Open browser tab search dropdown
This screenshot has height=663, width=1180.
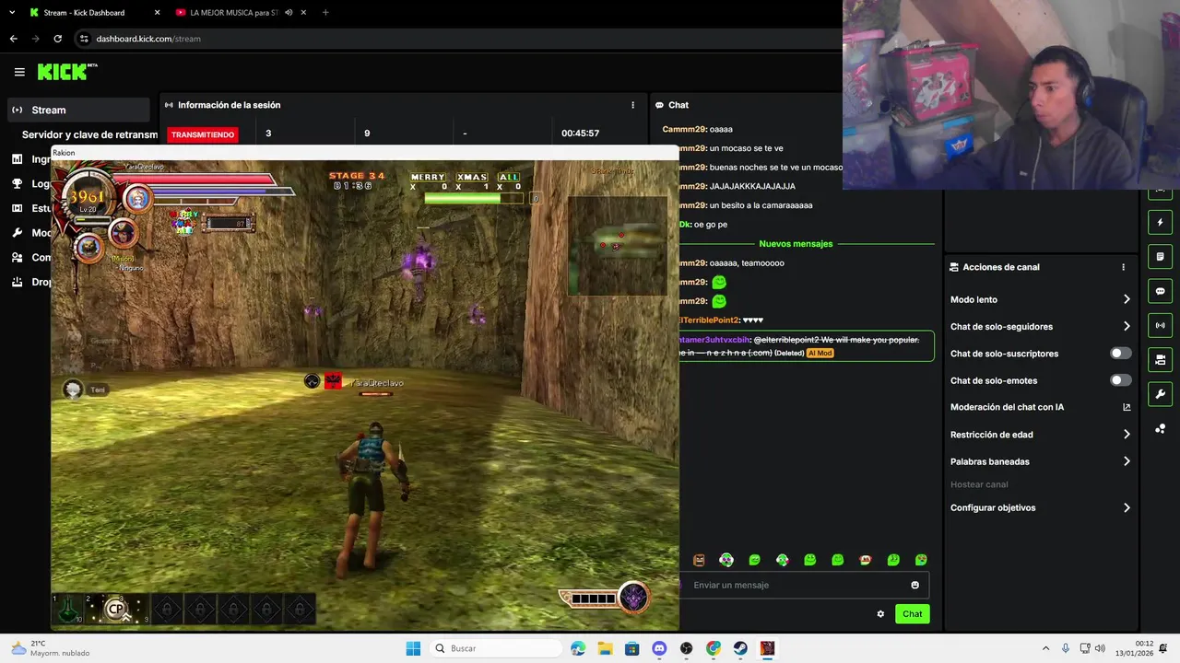point(12,13)
